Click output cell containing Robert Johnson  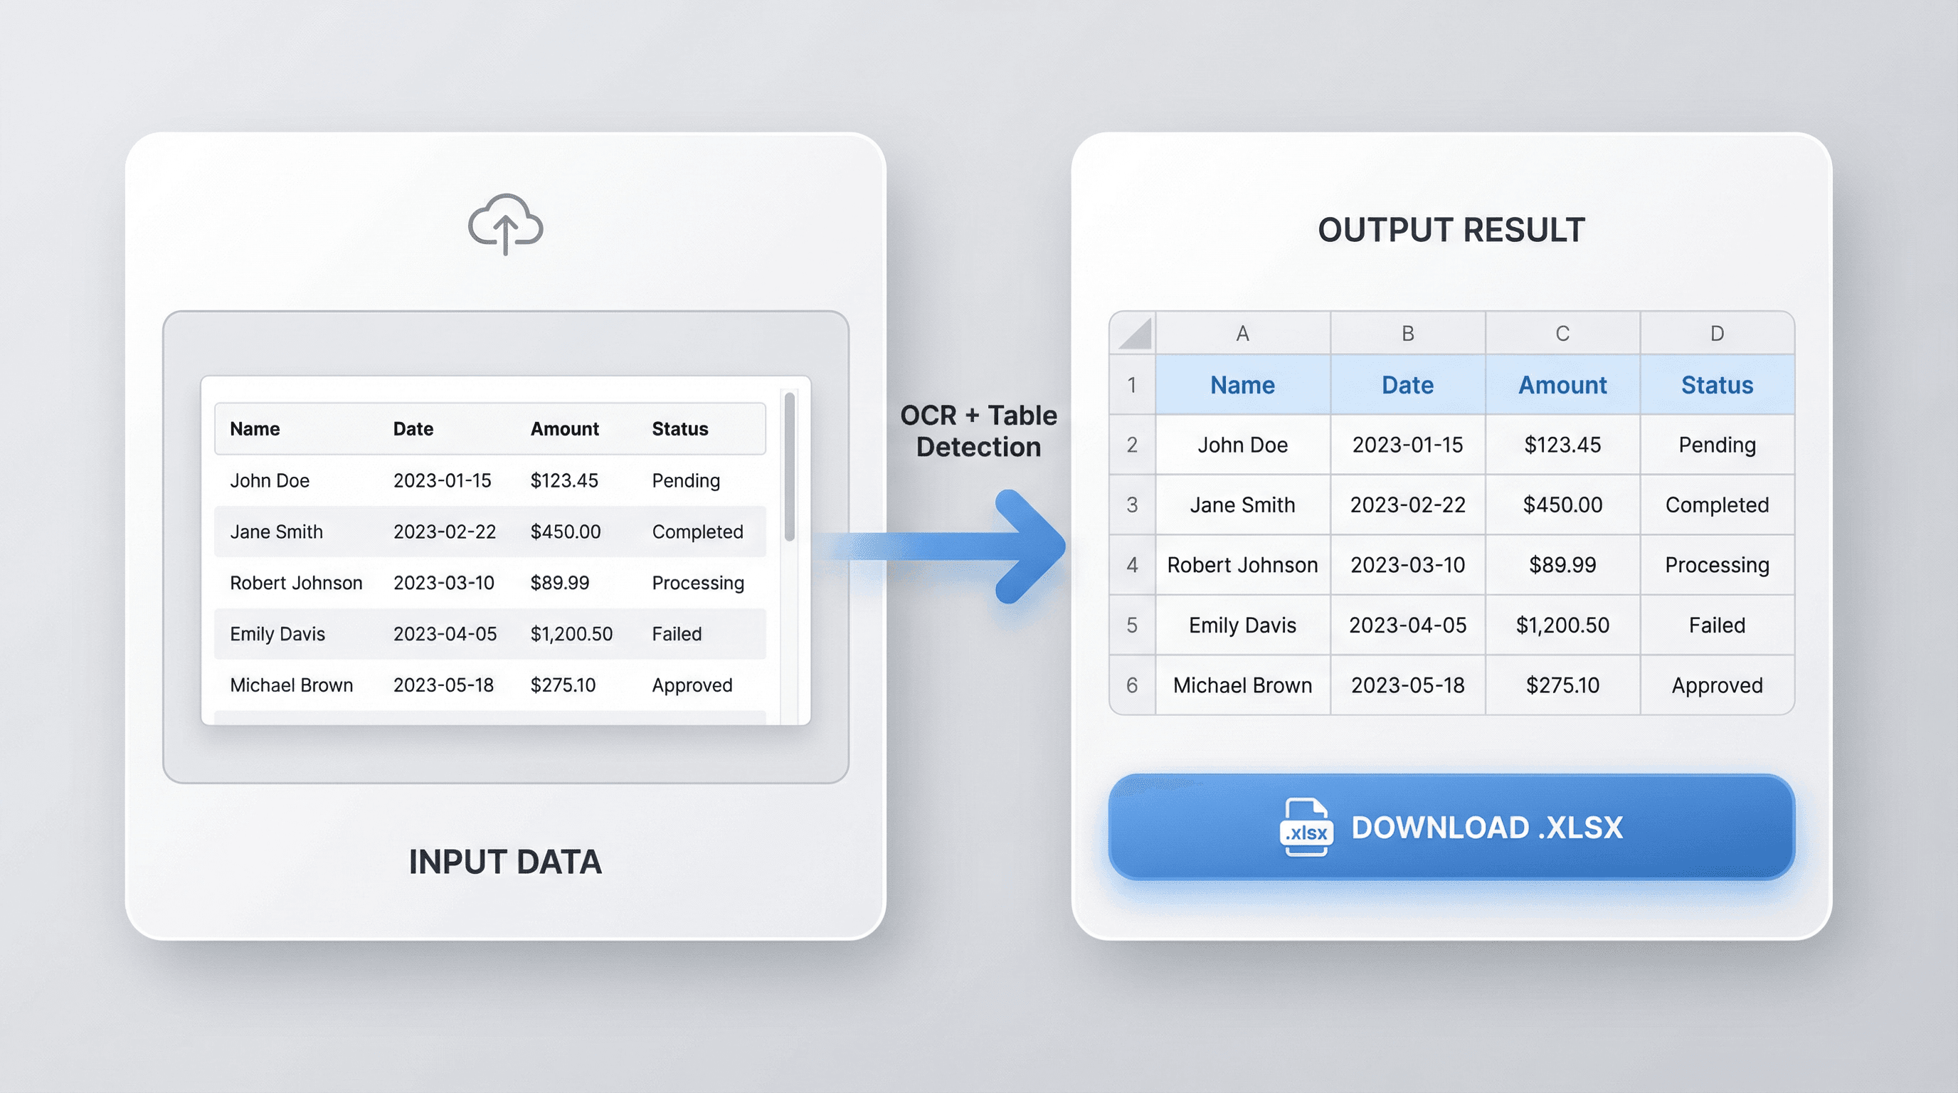tap(1242, 565)
